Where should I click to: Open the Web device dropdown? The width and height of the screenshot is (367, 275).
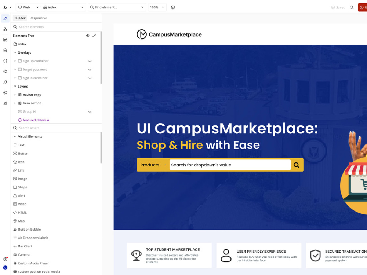click(x=28, y=7)
